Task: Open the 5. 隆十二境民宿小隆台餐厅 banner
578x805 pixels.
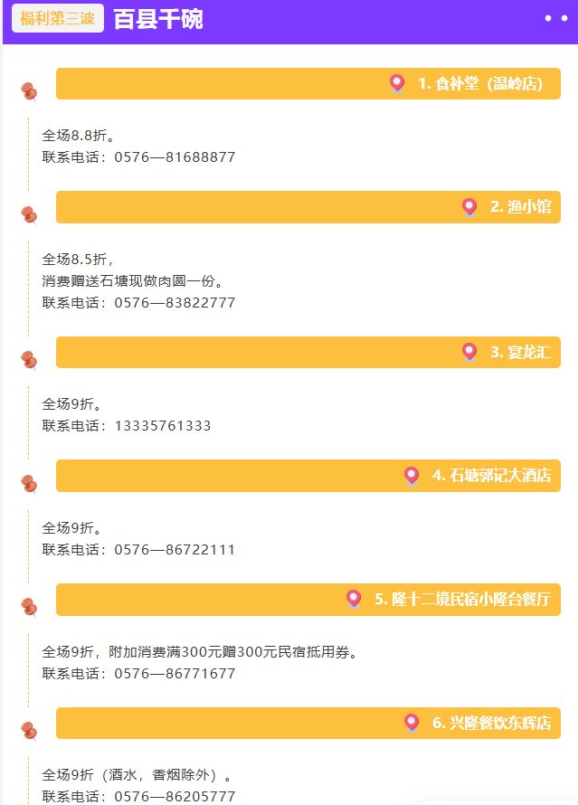Action: click(308, 600)
